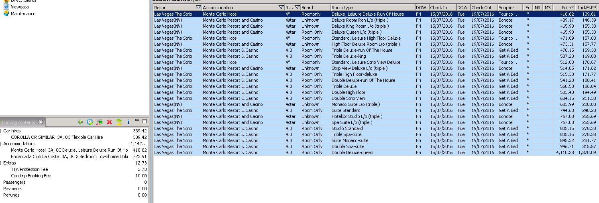This screenshot has width=599, height=203.
Task: Open the Resort column filter funnel
Action: coord(198,8)
